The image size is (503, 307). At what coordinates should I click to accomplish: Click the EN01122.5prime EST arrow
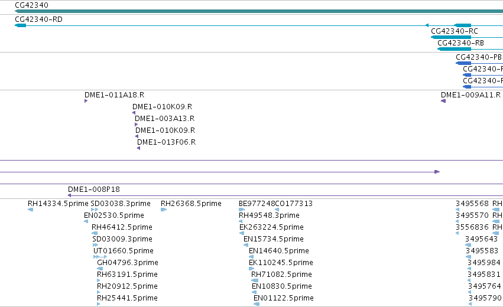[x=257, y=304]
